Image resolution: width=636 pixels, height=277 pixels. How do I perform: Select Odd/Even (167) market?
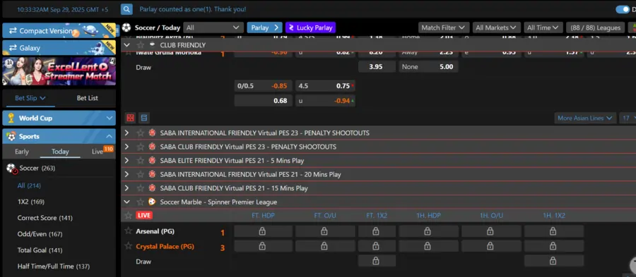(x=40, y=234)
